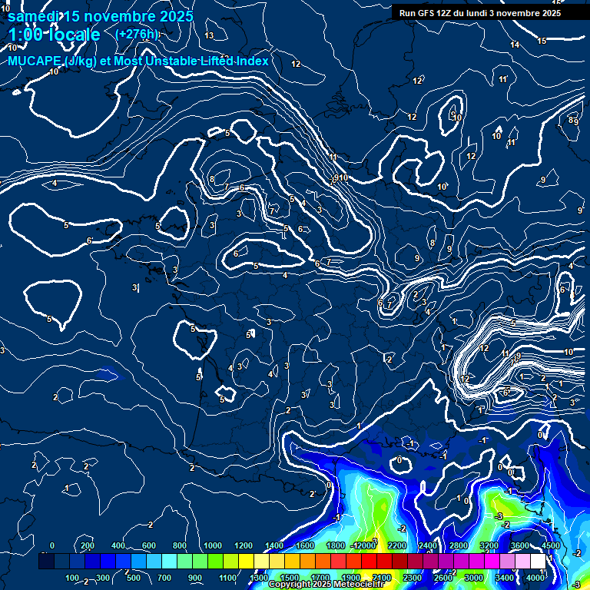Click the red legend swatch between 2000 and 2100
This screenshot has width=590, height=590.
coord(369,561)
